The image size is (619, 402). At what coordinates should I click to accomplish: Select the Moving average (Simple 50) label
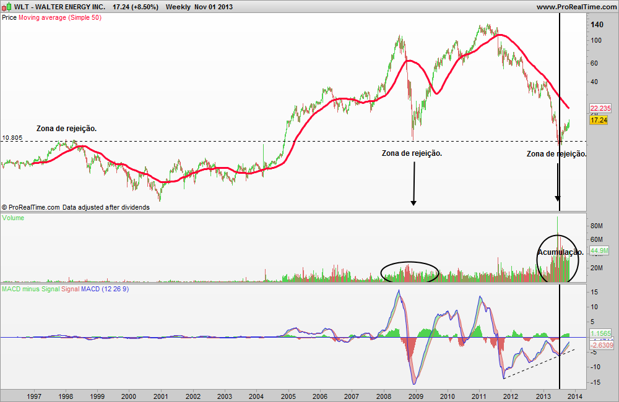point(60,17)
